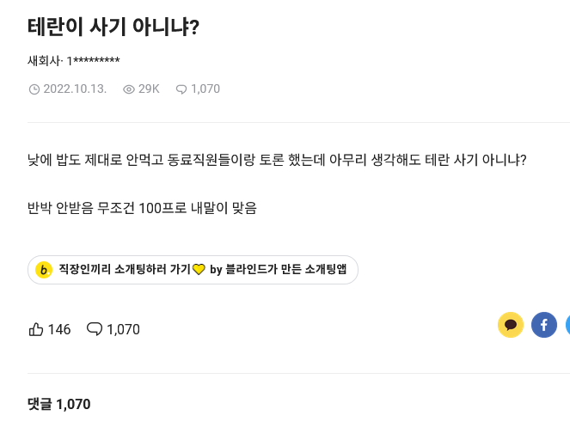Click the post date 2022.10.13.
Screen dimensions: 570x428
[75, 89]
